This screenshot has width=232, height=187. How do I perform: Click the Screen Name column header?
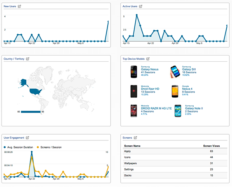132,146
